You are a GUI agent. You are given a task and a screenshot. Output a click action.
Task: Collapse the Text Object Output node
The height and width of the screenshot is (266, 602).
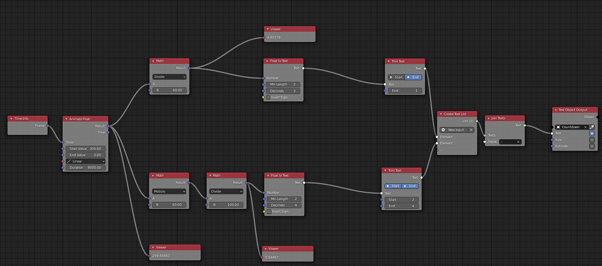point(555,110)
